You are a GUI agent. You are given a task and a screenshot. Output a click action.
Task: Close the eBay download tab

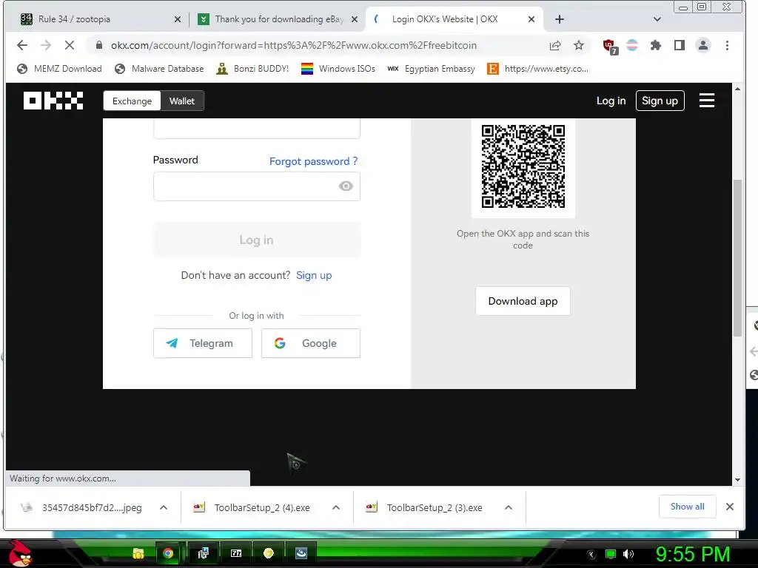point(355,19)
